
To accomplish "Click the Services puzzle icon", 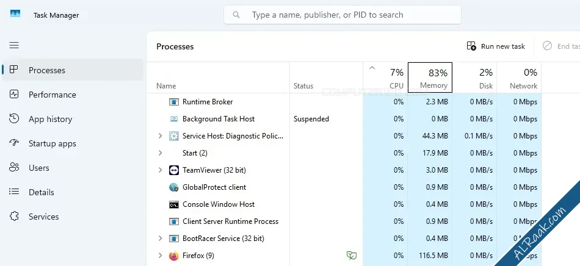I will point(14,216).
